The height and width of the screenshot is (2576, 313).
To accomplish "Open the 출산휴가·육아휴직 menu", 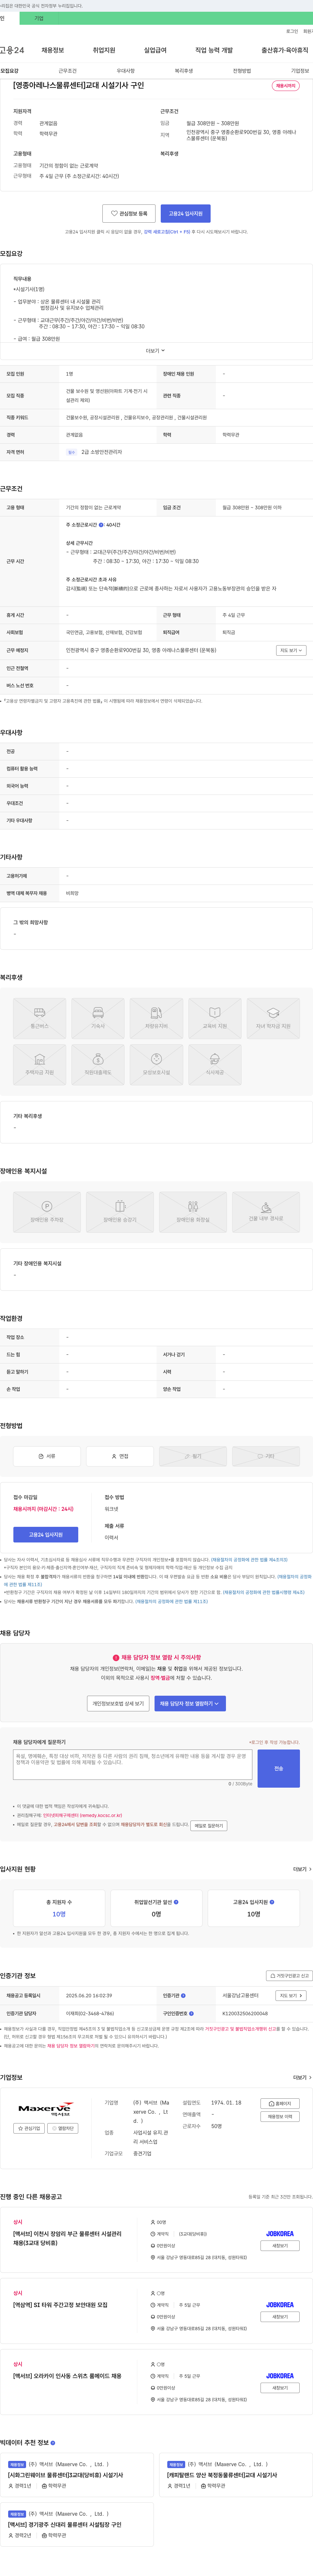I will coord(285,50).
